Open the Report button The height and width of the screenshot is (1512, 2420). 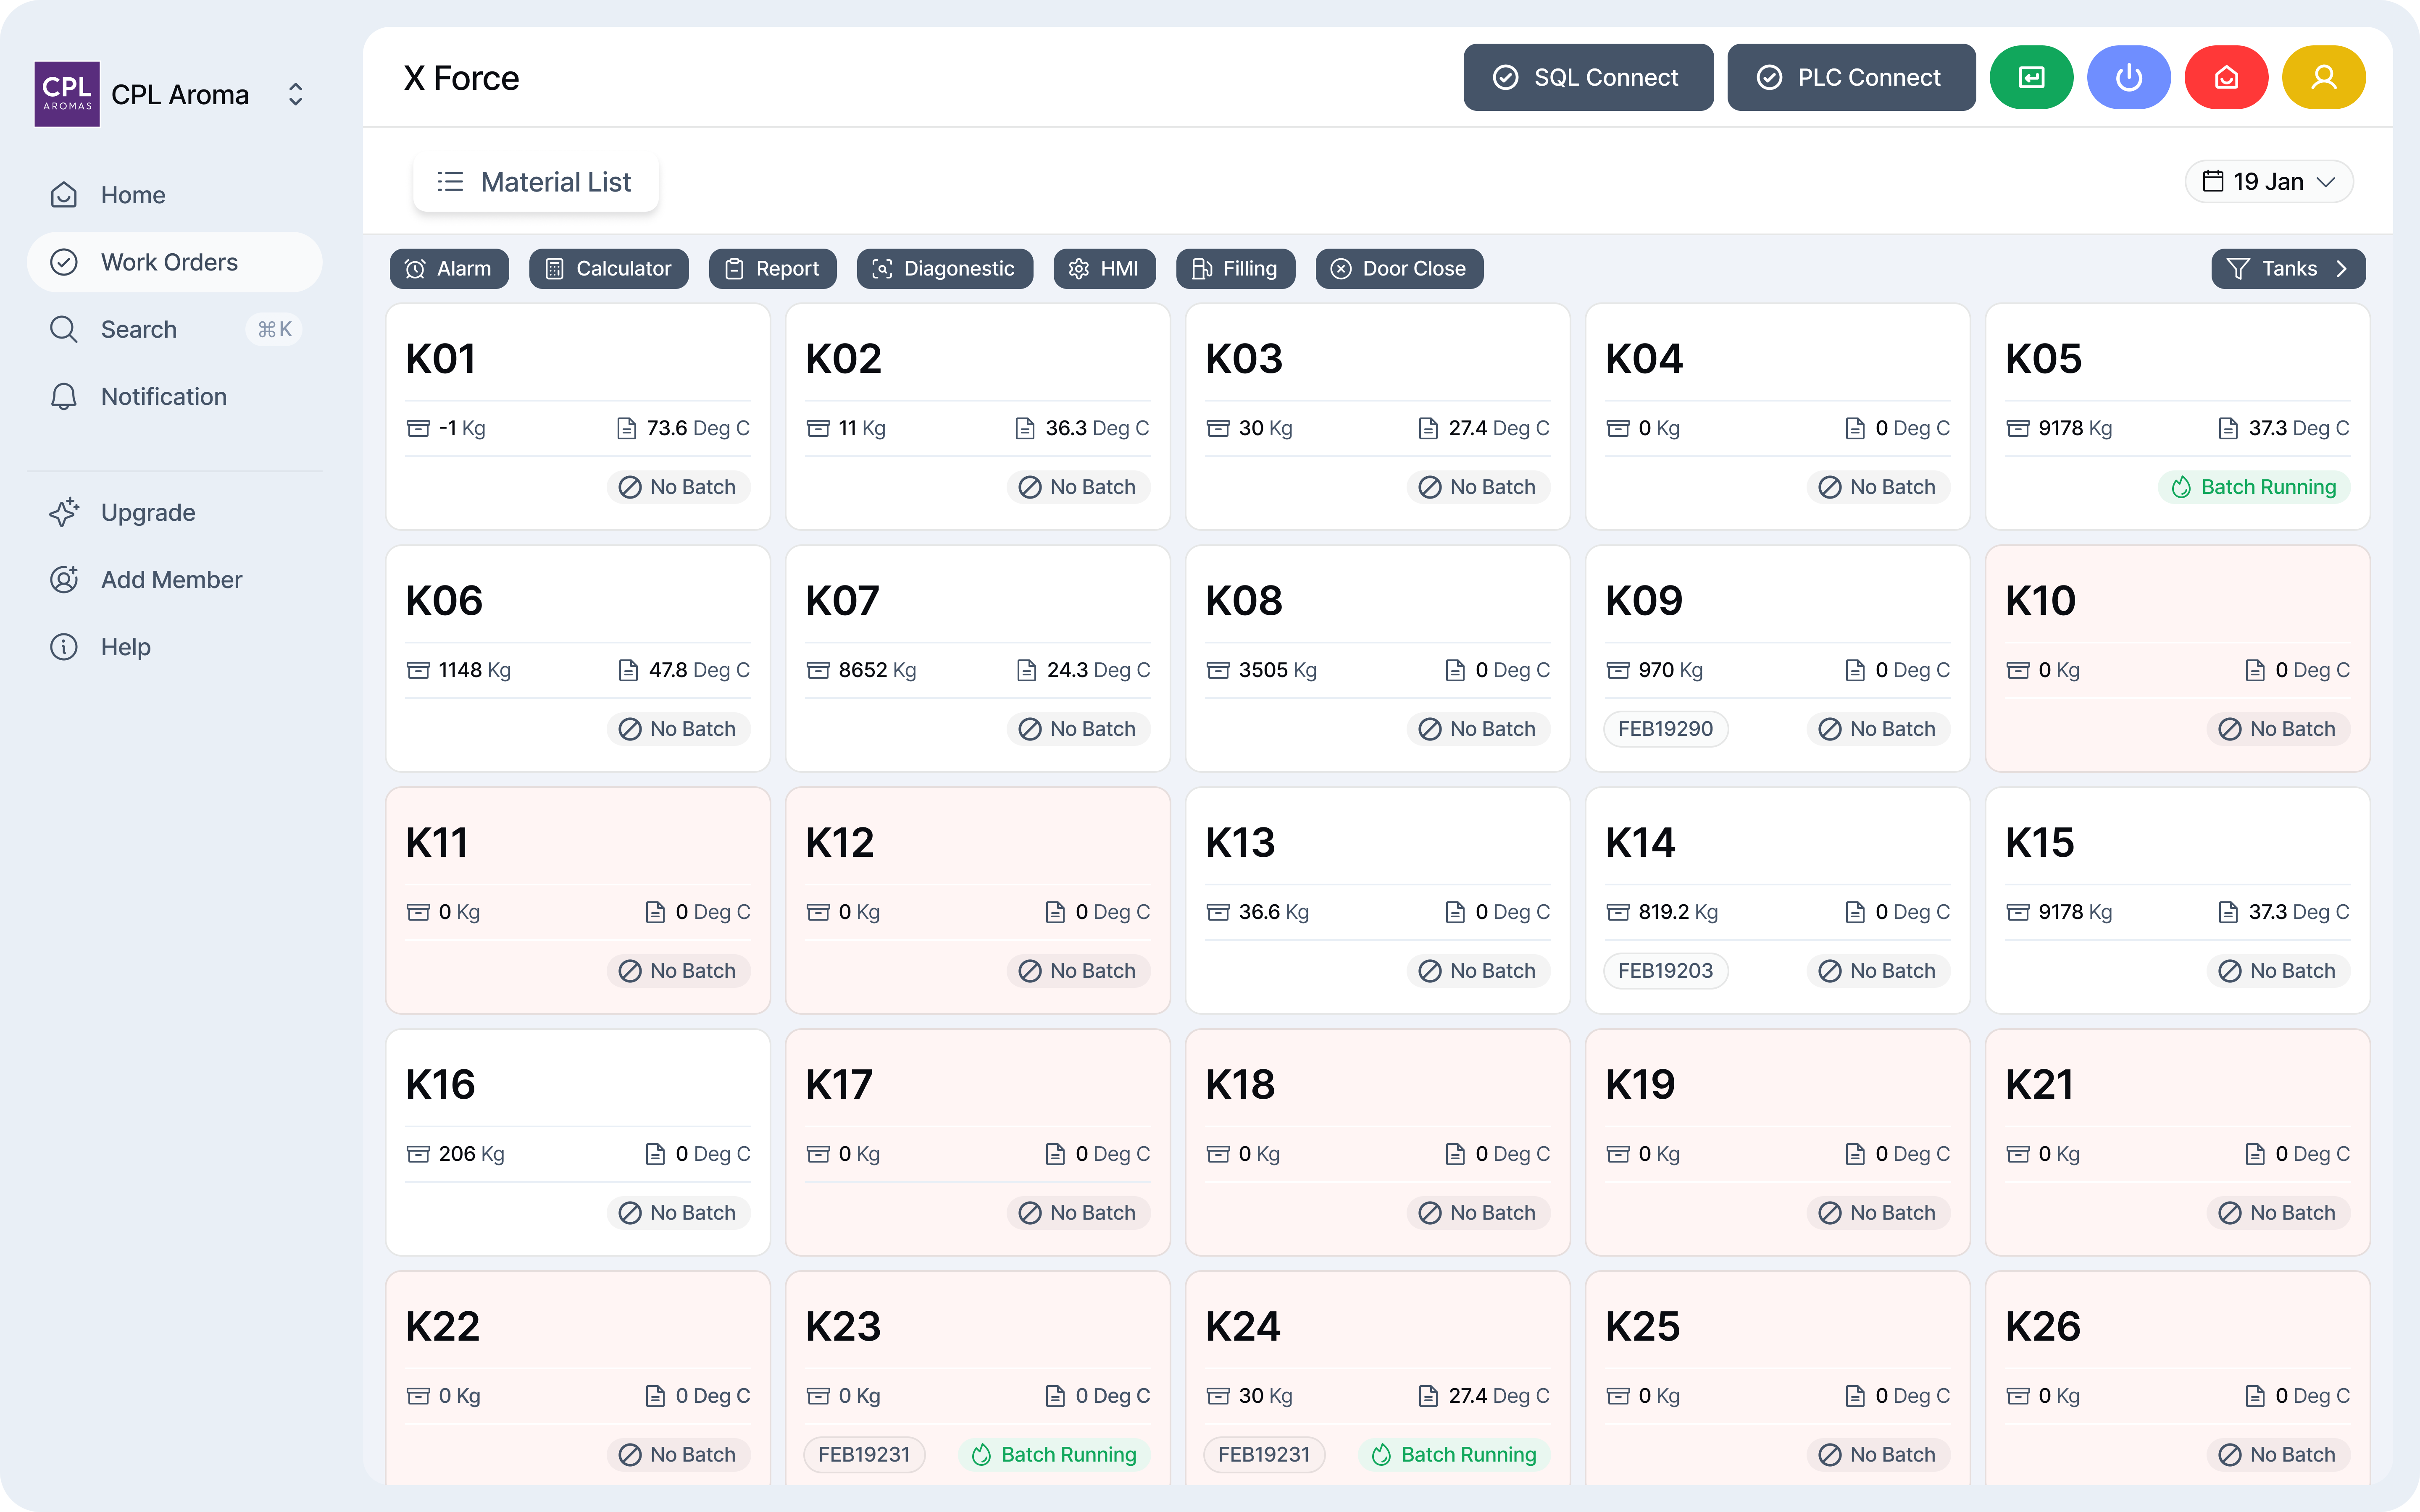point(773,269)
